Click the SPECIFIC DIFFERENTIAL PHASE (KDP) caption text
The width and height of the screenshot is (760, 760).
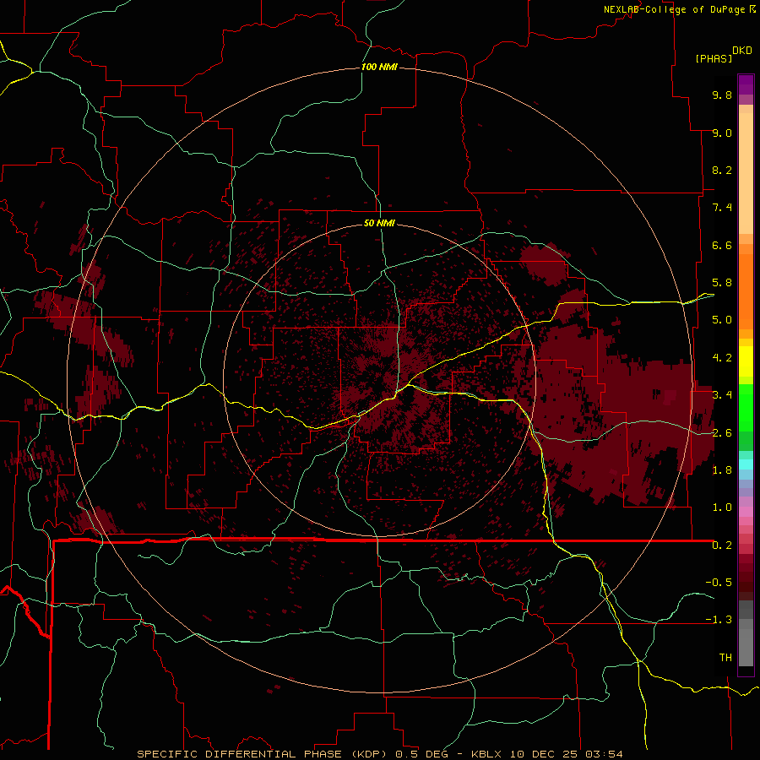coord(264,754)
